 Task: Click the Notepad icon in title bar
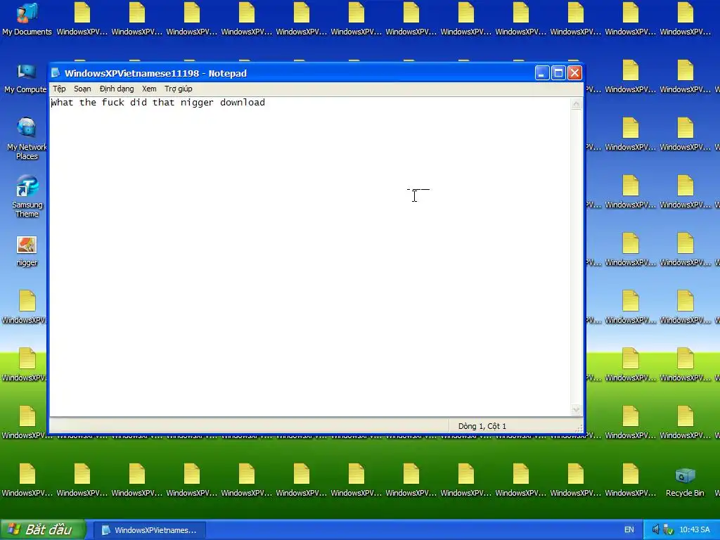tap(56, 73)
